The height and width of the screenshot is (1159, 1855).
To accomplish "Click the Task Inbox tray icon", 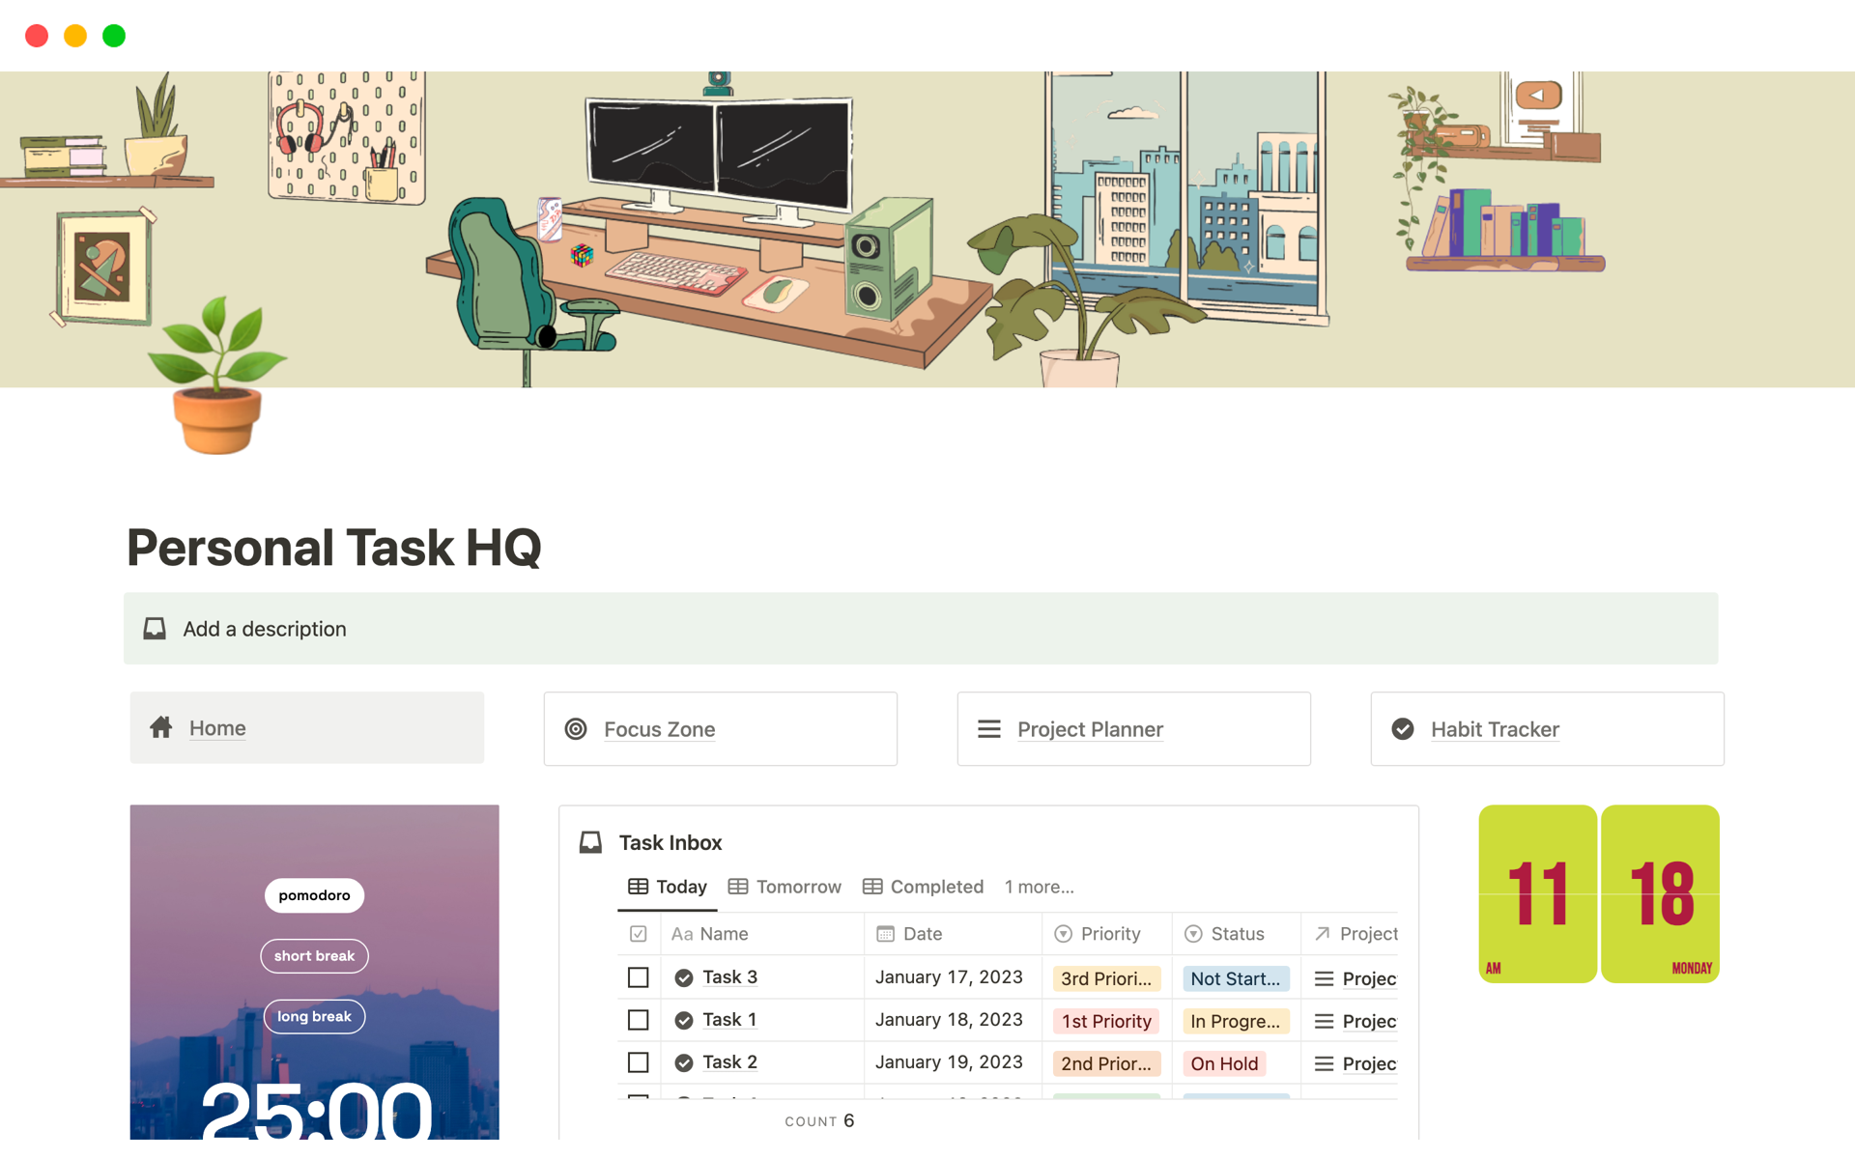I will click(590, 842).
